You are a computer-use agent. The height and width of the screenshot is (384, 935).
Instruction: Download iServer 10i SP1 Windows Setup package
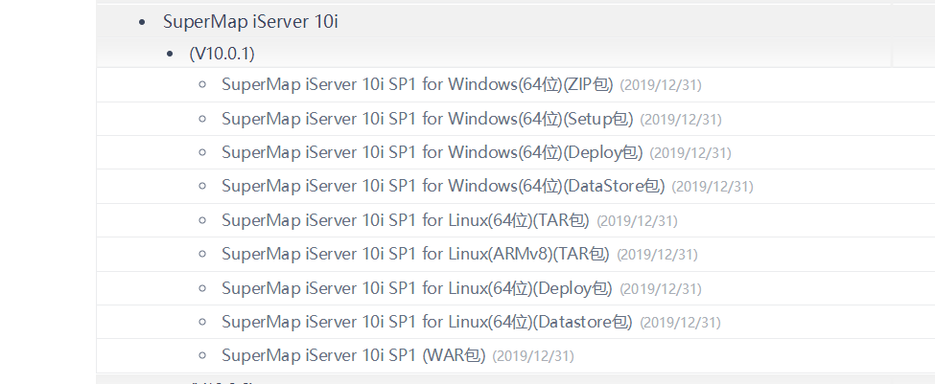click(x=428, y=119)
